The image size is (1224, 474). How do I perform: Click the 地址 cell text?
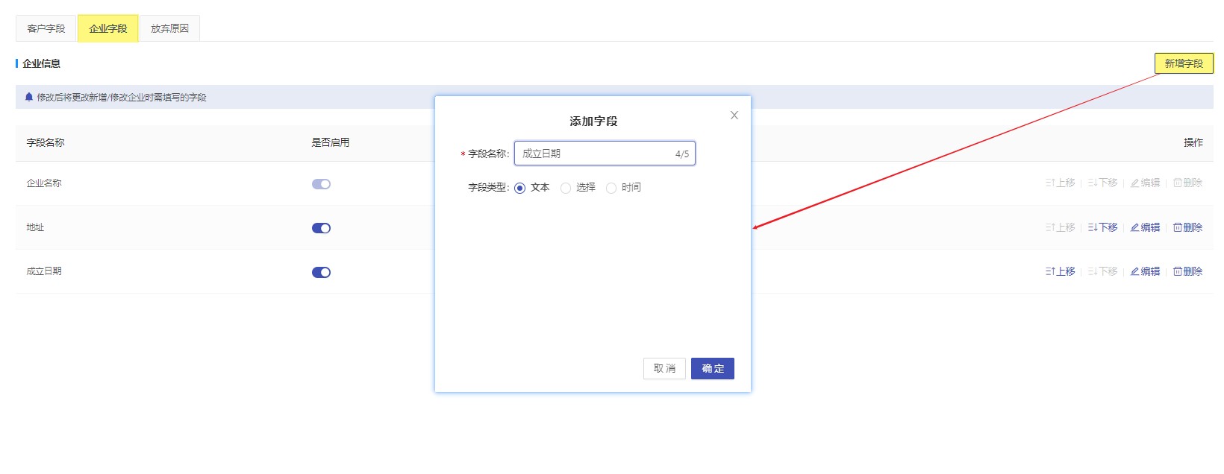(x=35, y=227)
